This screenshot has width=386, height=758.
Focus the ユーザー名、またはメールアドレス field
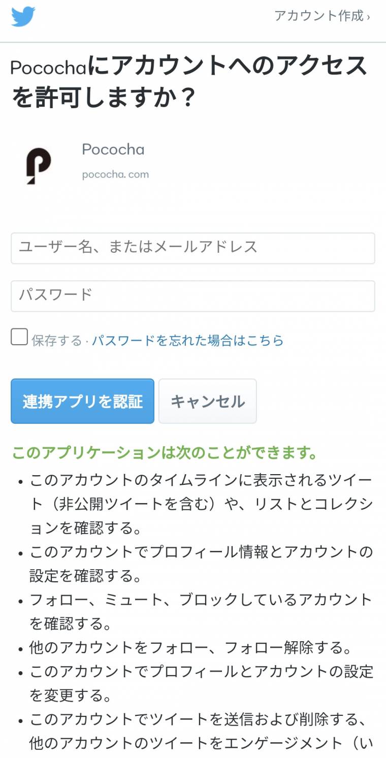click(193, 248)
